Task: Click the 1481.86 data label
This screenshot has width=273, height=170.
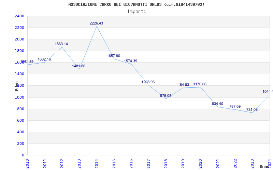Action: pos(79,66)
